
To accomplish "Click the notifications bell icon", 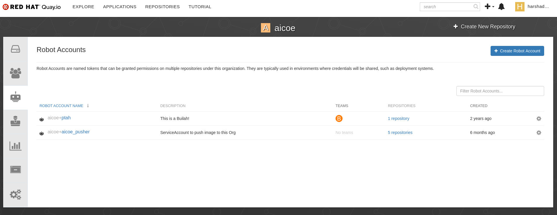I will [501, 6].
